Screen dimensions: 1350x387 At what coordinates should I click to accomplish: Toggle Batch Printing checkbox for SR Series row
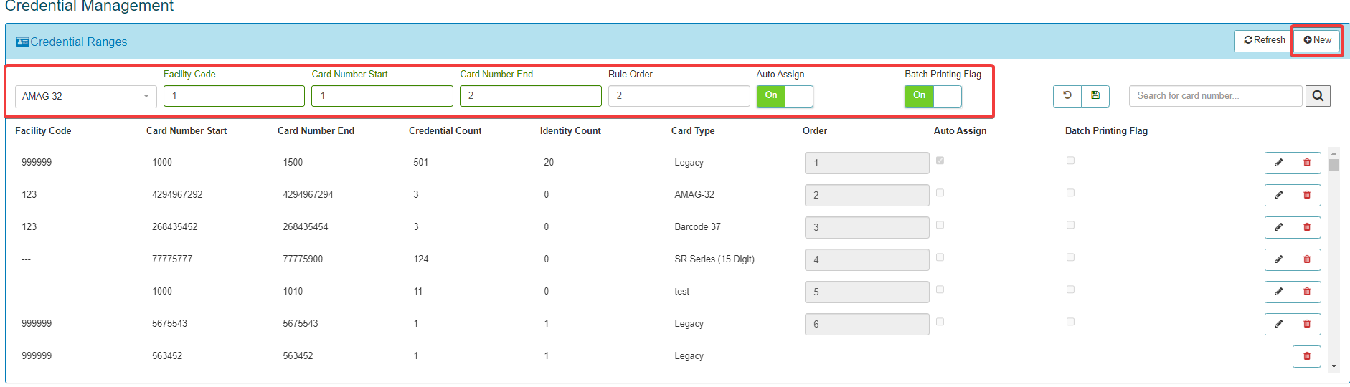click(x=1070, y=257)
